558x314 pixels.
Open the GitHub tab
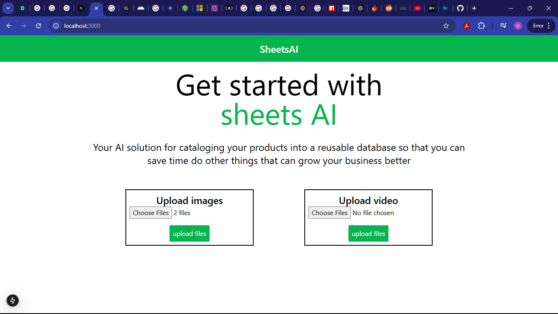point(460,8)
